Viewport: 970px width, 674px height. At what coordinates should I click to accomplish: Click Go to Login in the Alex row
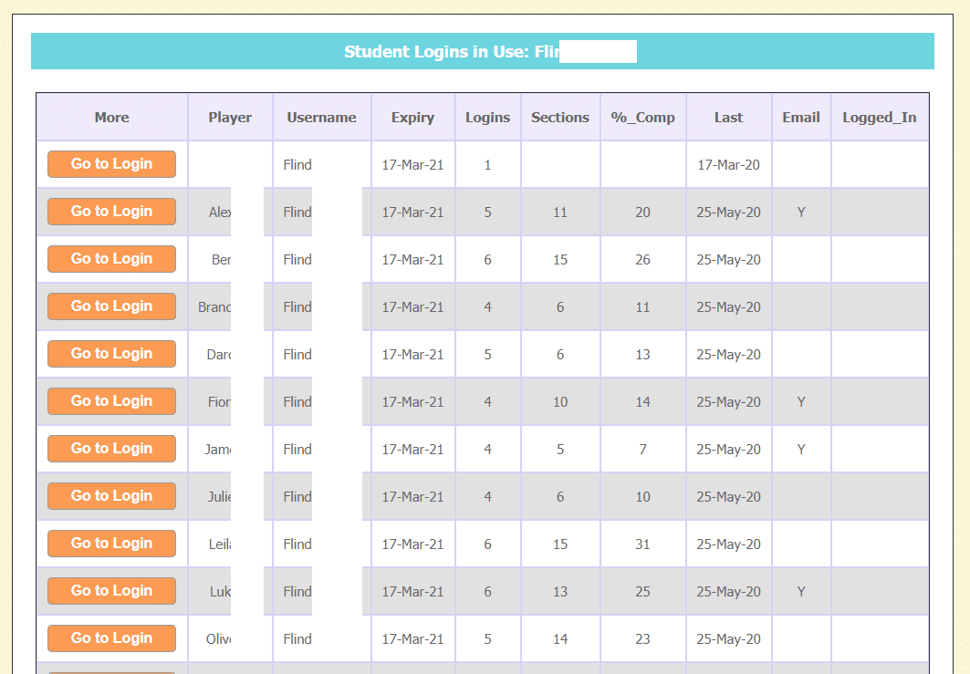(111, 212)
